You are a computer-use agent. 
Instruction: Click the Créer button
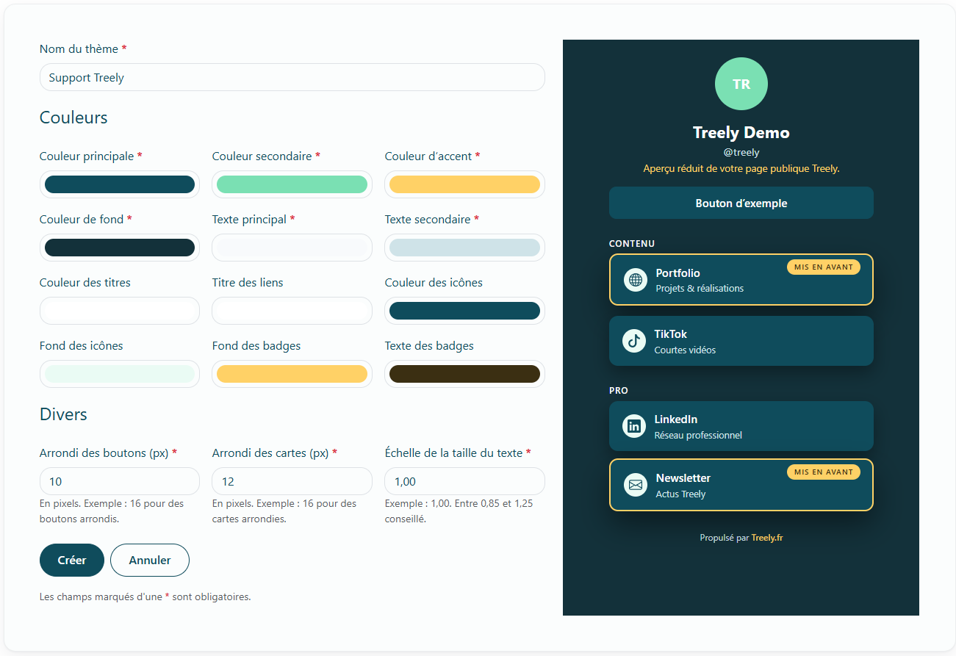[x=72, y=560]
